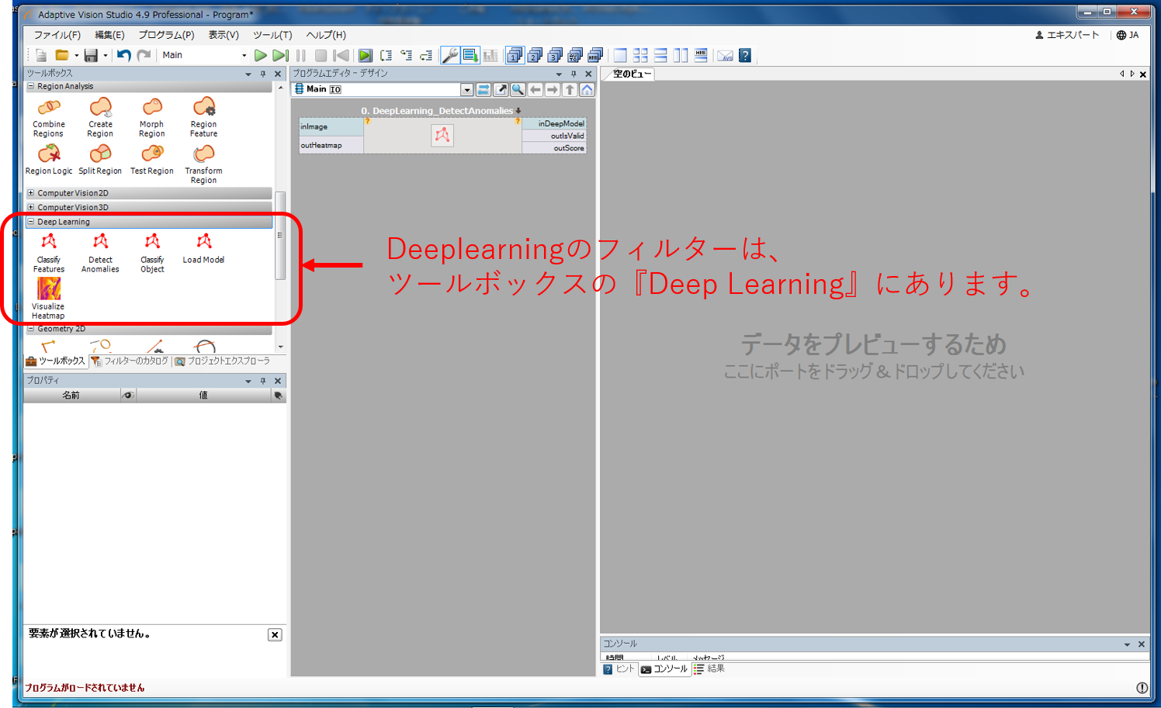Screen dimensions: 1161x708
Task: Select Region Logic tool
Action: (48, 160)
